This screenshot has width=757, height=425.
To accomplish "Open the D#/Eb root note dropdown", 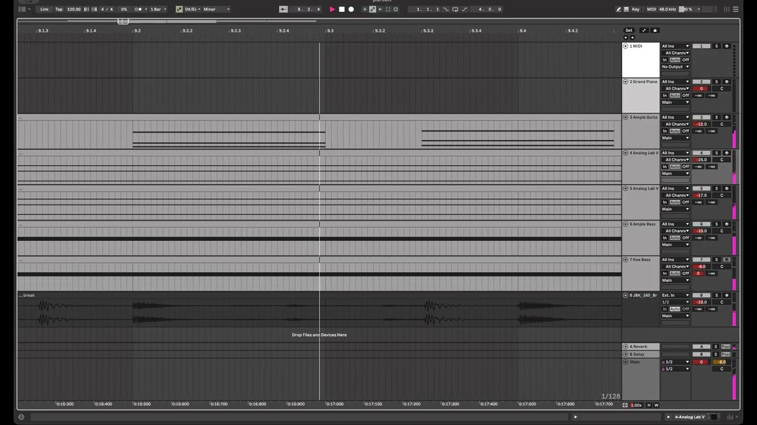I will tap(192, 9).
